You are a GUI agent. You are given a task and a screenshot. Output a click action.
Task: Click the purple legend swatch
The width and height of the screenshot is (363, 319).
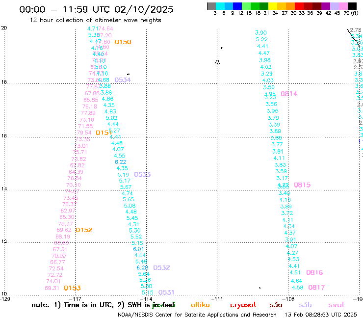tap(326, 6)
